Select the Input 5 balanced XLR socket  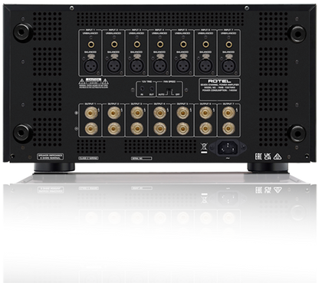183,65
